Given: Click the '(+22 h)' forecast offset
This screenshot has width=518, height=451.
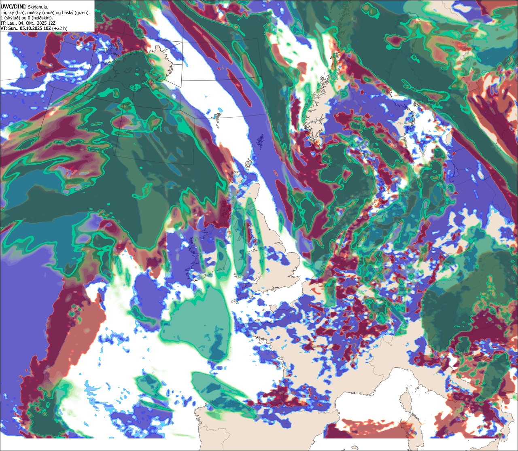Looking at the screenshot, I should (60, 28).
